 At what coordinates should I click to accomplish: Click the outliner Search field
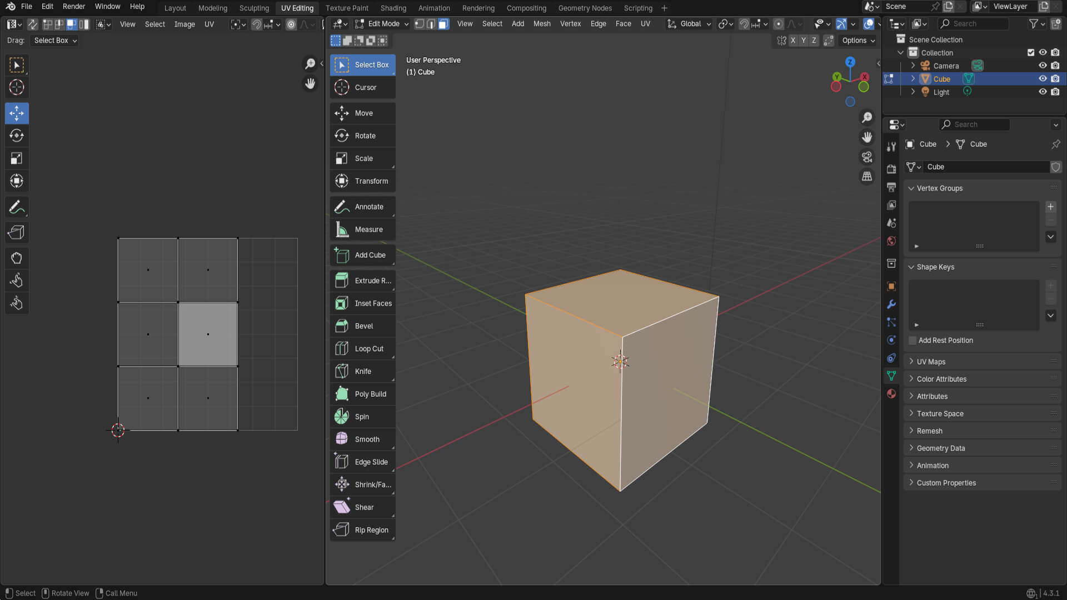pos(974,24)
